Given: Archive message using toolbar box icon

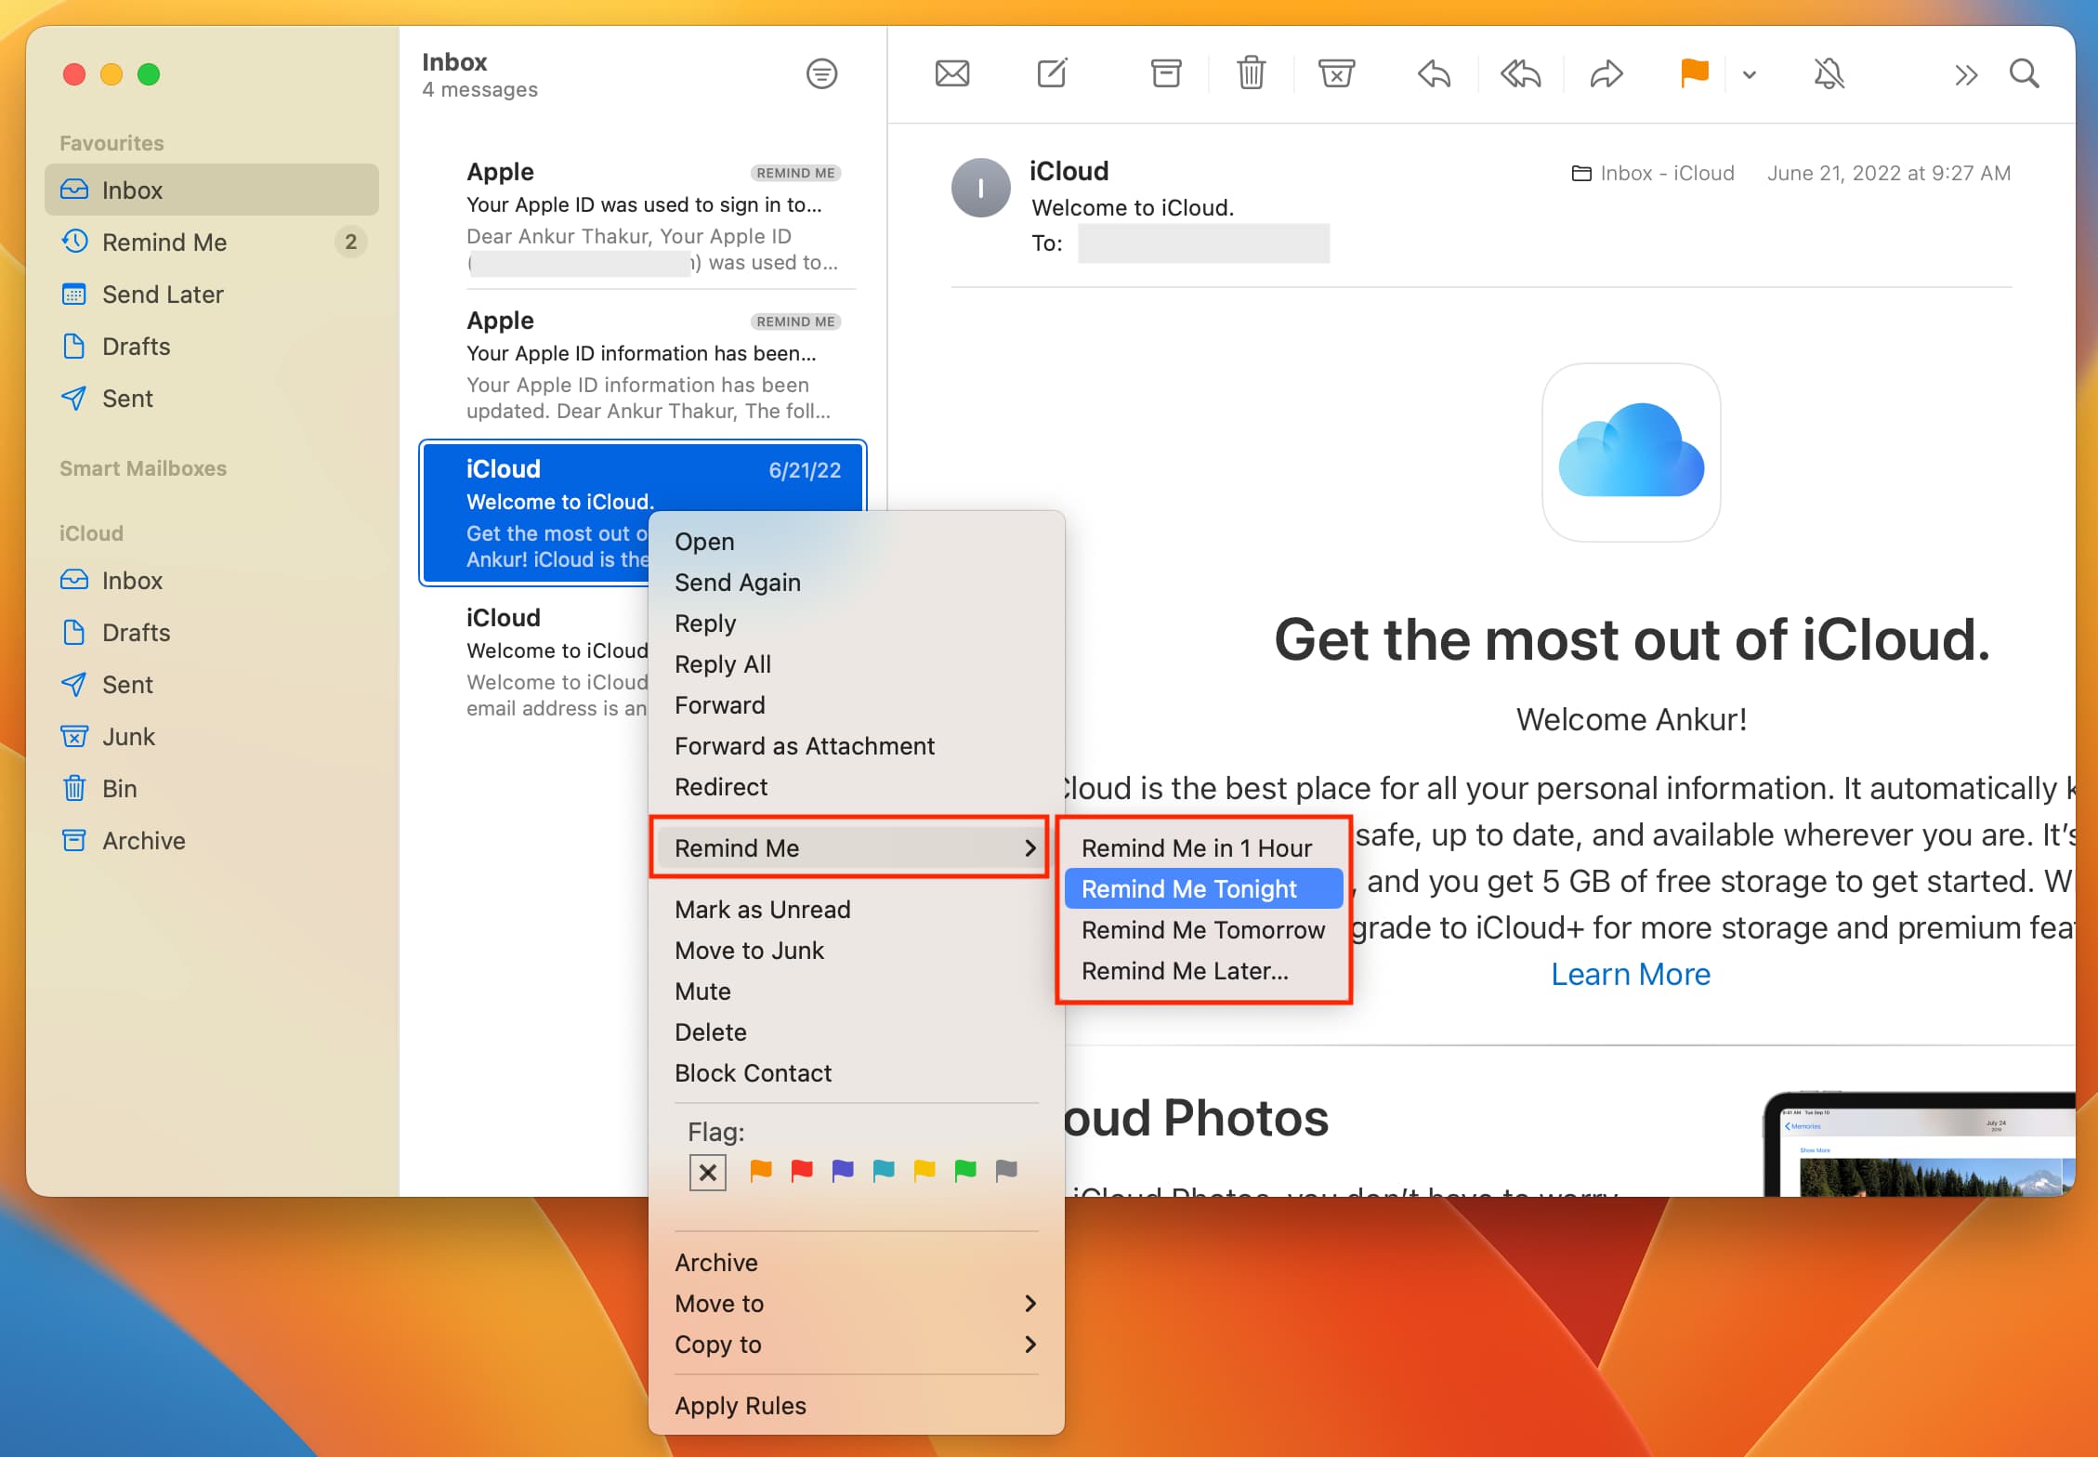Looking at the screenshot, I should 1166,72.
